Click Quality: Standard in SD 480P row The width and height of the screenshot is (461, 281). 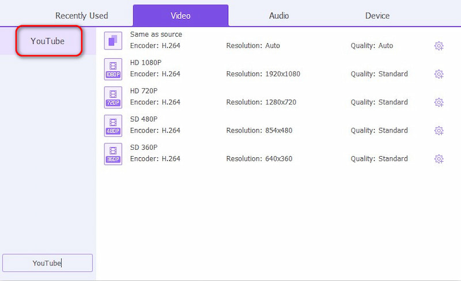tap(379, 130)
